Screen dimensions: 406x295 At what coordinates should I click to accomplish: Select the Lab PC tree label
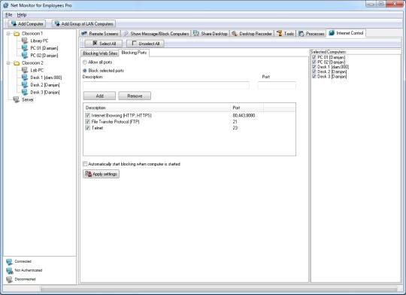point(37,70)
